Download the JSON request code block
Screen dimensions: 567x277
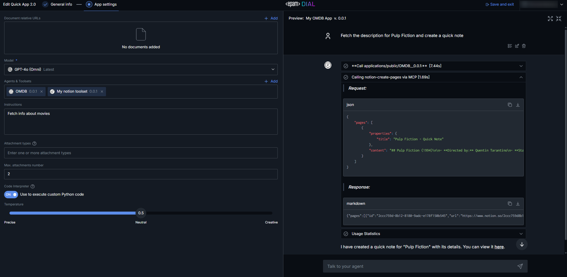click(x=518, y=105)
